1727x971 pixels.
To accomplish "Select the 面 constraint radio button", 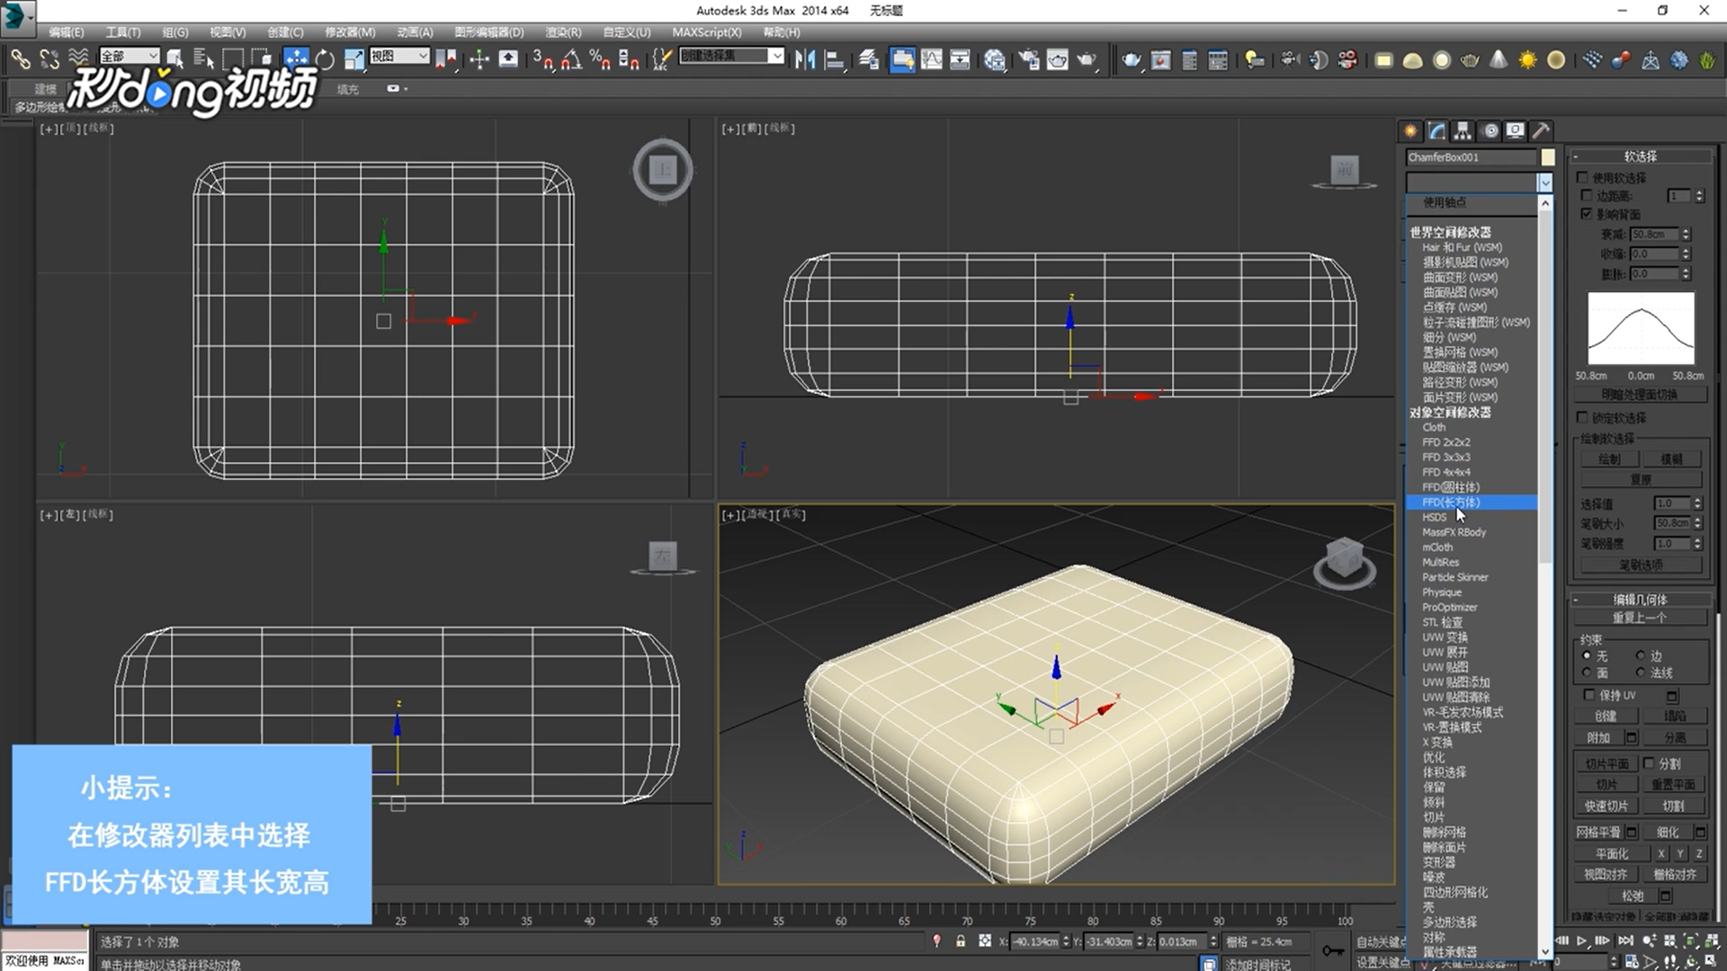I will (x=1587, y=673).
